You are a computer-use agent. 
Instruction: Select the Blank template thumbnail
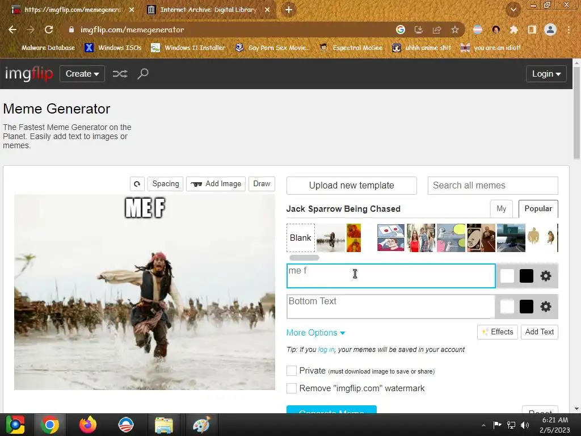pos(301,238)
